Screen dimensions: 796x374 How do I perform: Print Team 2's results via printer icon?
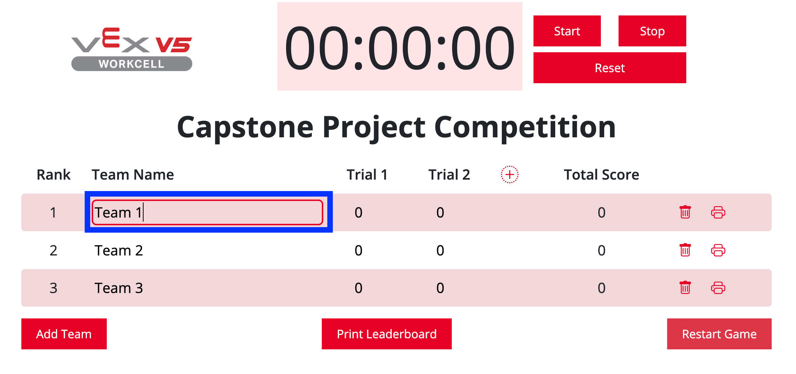(x=718, y=250)
